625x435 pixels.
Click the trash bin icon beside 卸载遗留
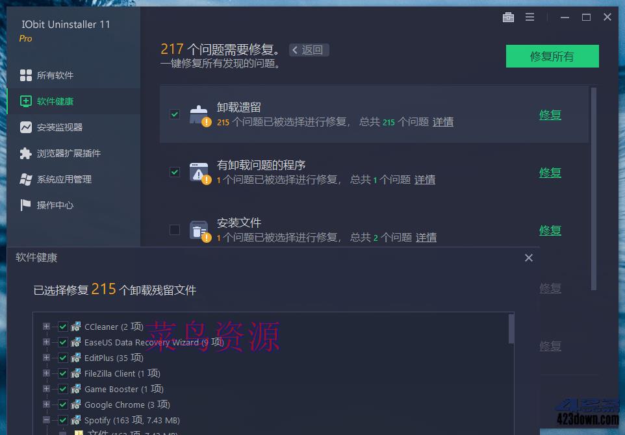(199, 114)
